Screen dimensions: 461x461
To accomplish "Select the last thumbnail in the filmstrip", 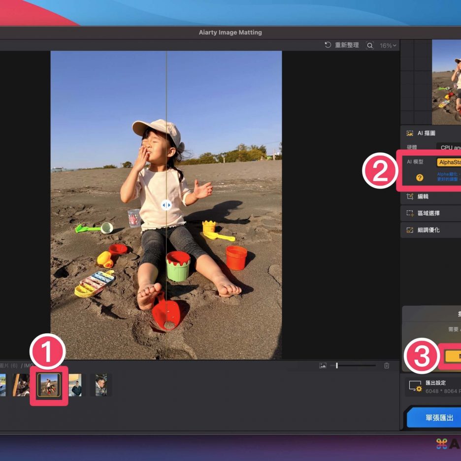I will [101, 385].
